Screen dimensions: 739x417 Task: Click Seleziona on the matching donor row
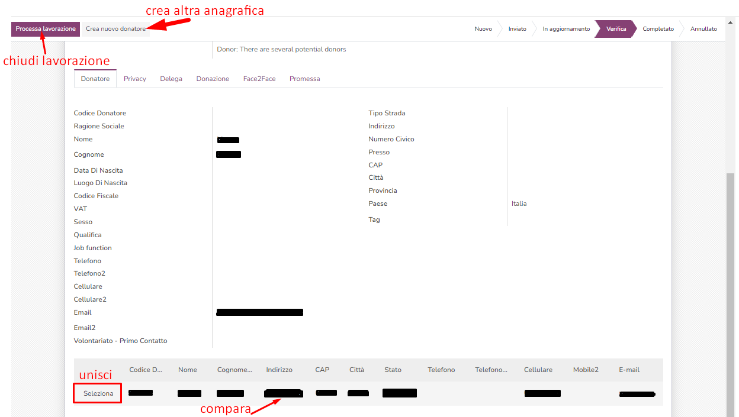pos(98,393)
